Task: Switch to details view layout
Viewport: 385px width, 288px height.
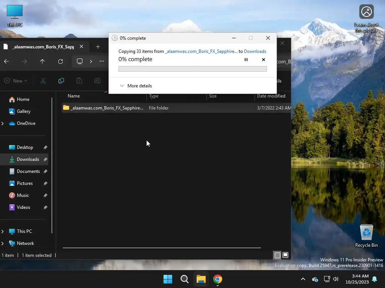Action: [x=277, y=255]
